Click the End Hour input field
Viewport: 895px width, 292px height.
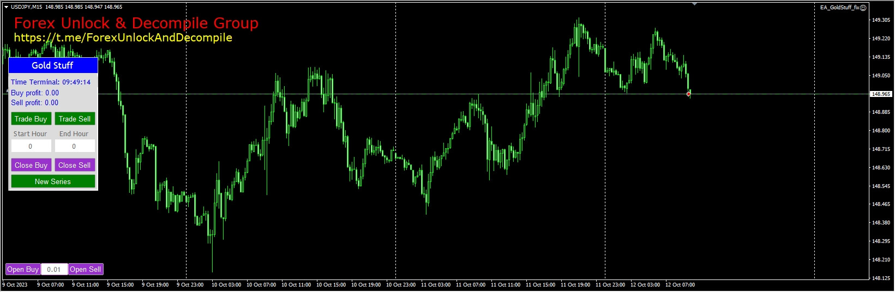click(75, 146)
